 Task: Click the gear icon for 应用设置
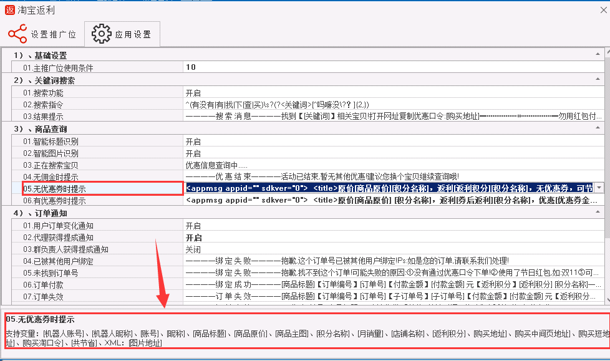tap(101, 34)
